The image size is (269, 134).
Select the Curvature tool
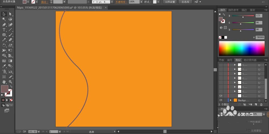click(x=10, y=25)
